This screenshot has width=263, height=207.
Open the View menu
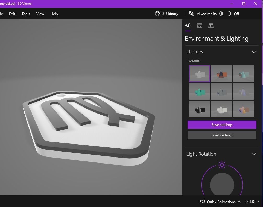coord(40,14)
